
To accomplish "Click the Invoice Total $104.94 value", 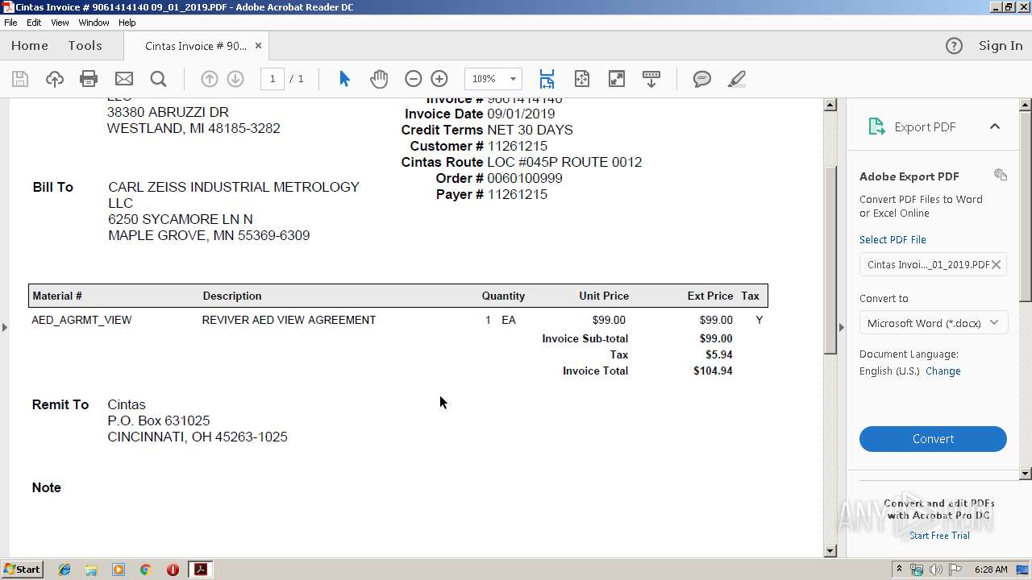I will pyautogui.click(x=713, y=371).
